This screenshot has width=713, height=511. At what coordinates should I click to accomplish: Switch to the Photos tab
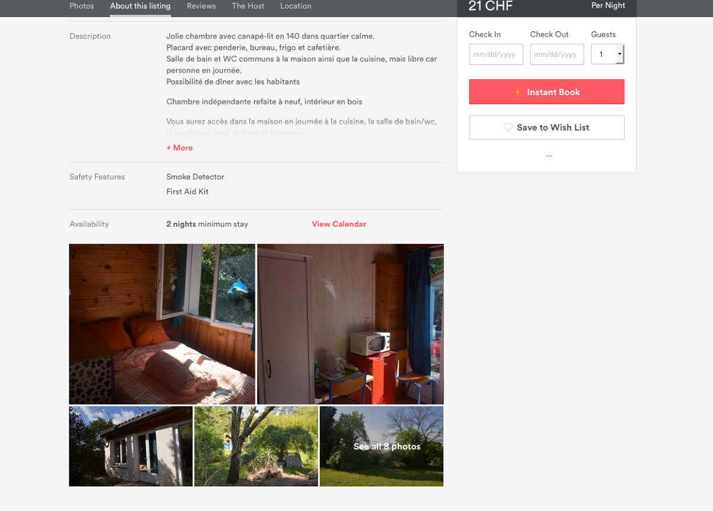(82, 6)
